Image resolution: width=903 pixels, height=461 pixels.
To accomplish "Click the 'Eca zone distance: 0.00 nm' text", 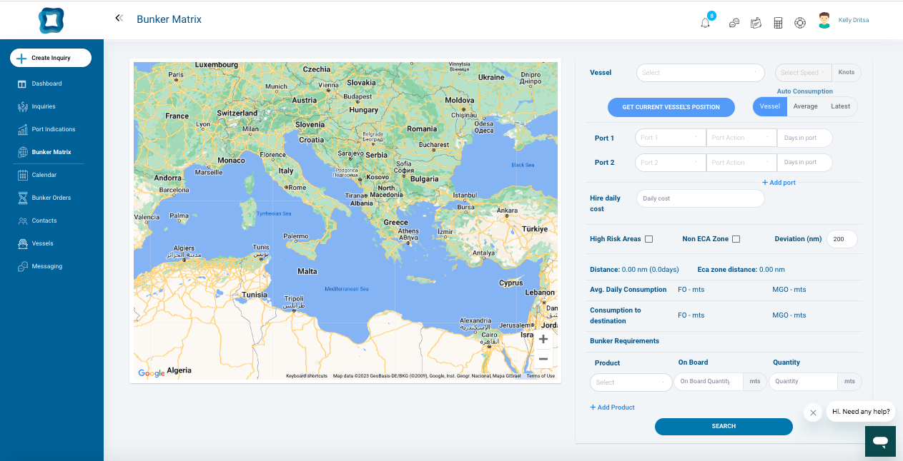I will click(x=741, y=270).
